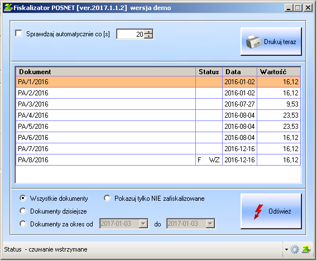The height and width of the screenshot is (261, 317).
Task: Click the application icon in the title bar
Action: tap(8, 8)
